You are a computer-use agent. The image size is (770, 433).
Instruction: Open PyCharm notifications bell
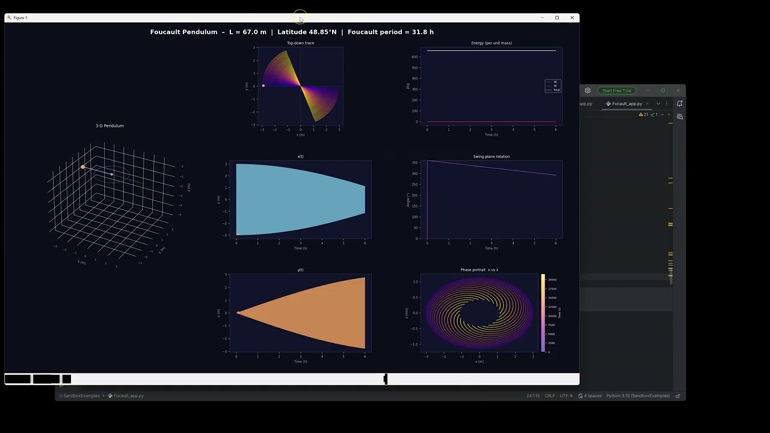[x=679, y=103]
